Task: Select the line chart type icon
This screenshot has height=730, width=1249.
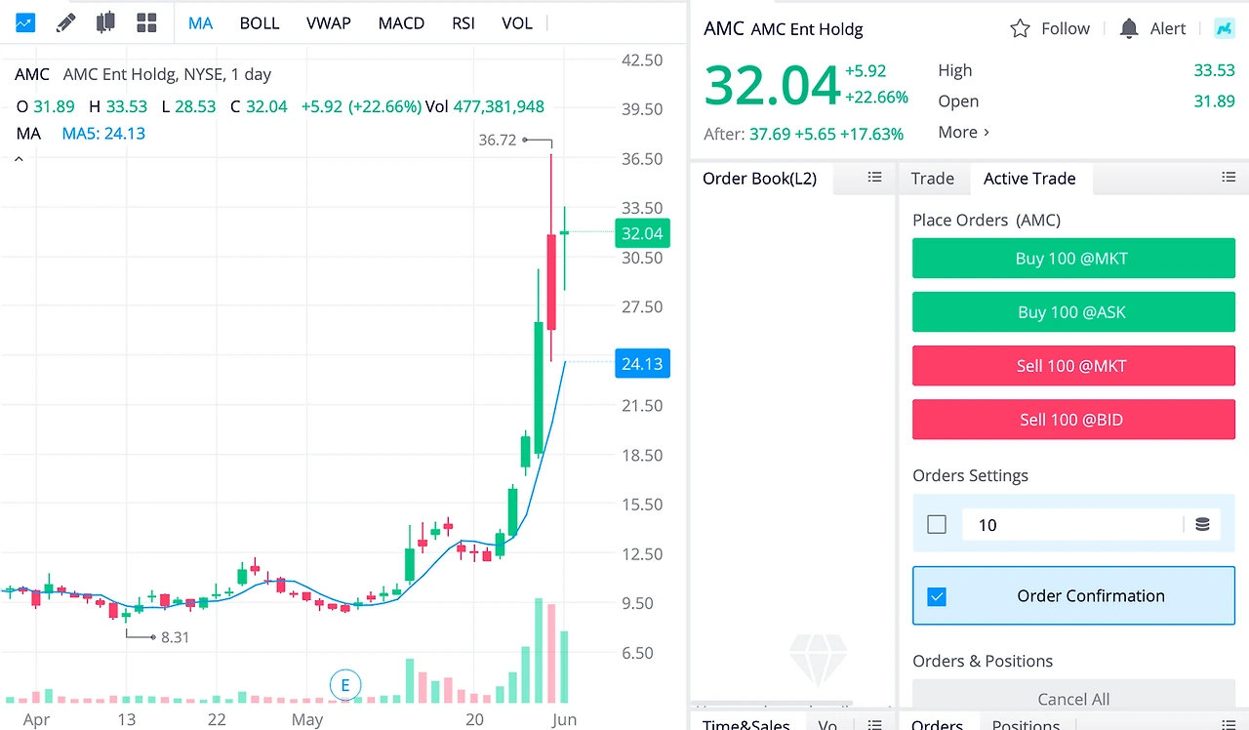Action: tap(25, 22)
